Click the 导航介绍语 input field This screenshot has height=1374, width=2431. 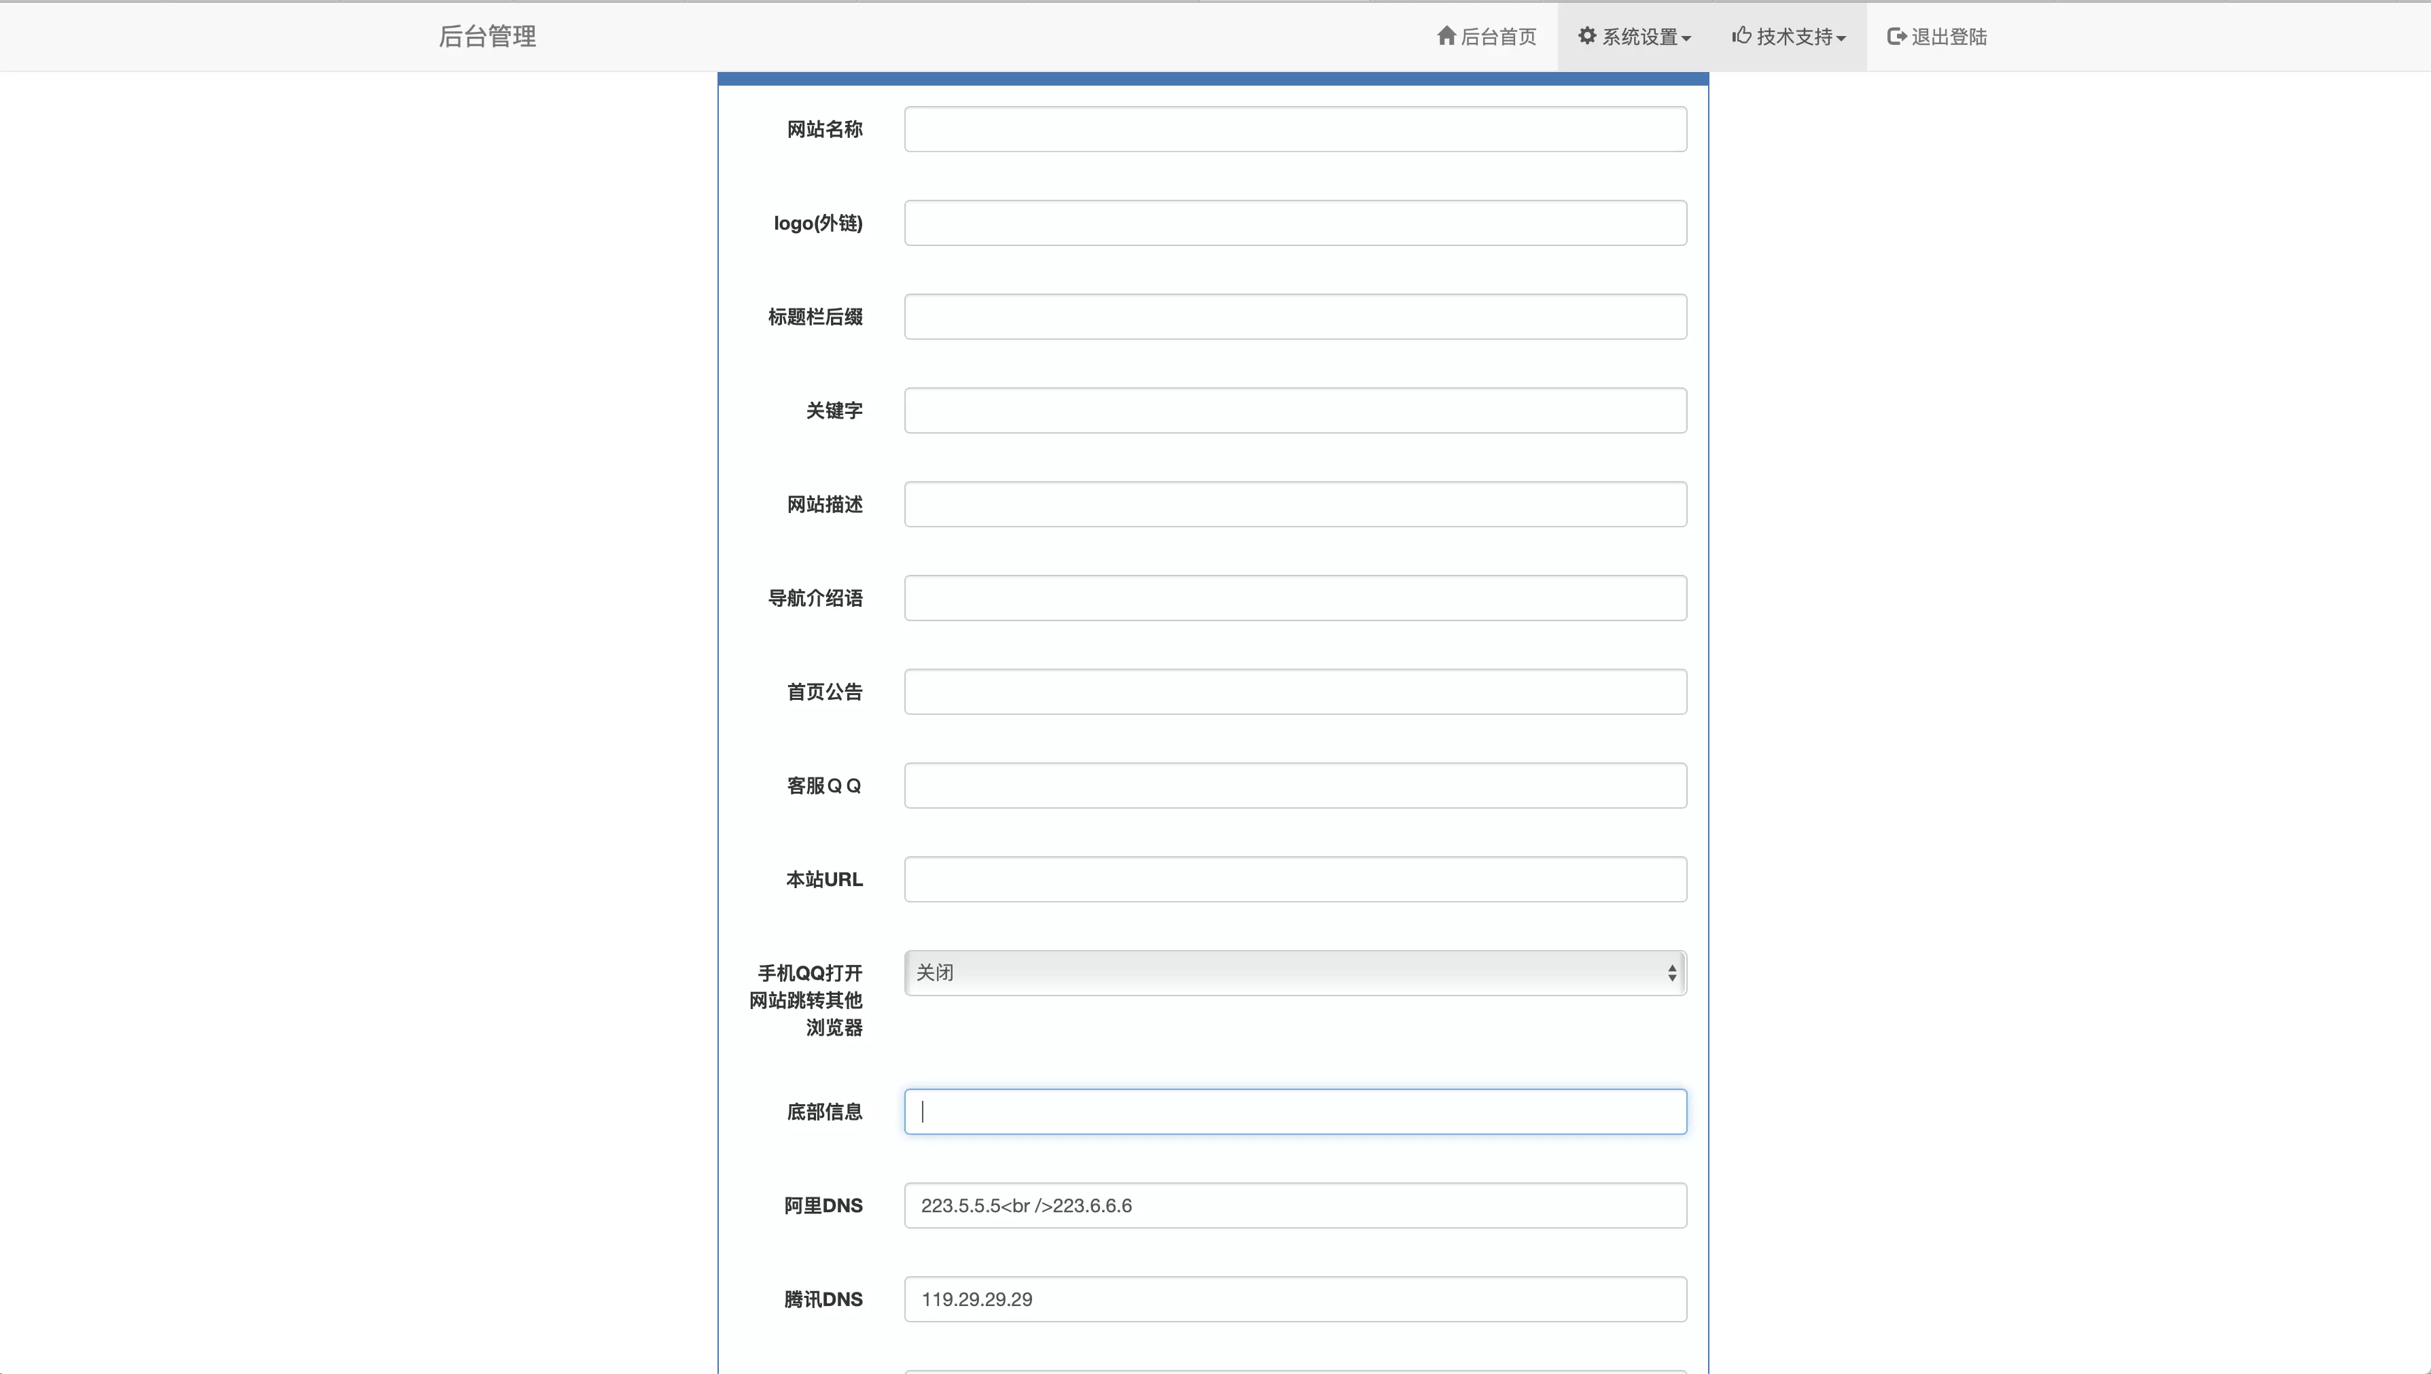coord(1295,597)
